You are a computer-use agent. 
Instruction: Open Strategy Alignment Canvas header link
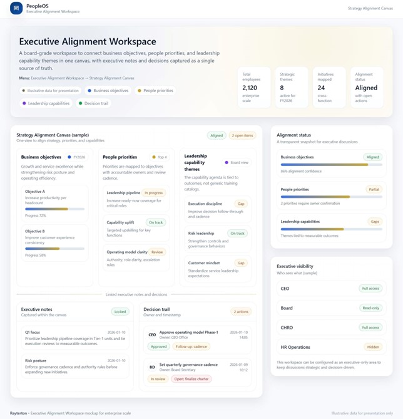point(370,8)
